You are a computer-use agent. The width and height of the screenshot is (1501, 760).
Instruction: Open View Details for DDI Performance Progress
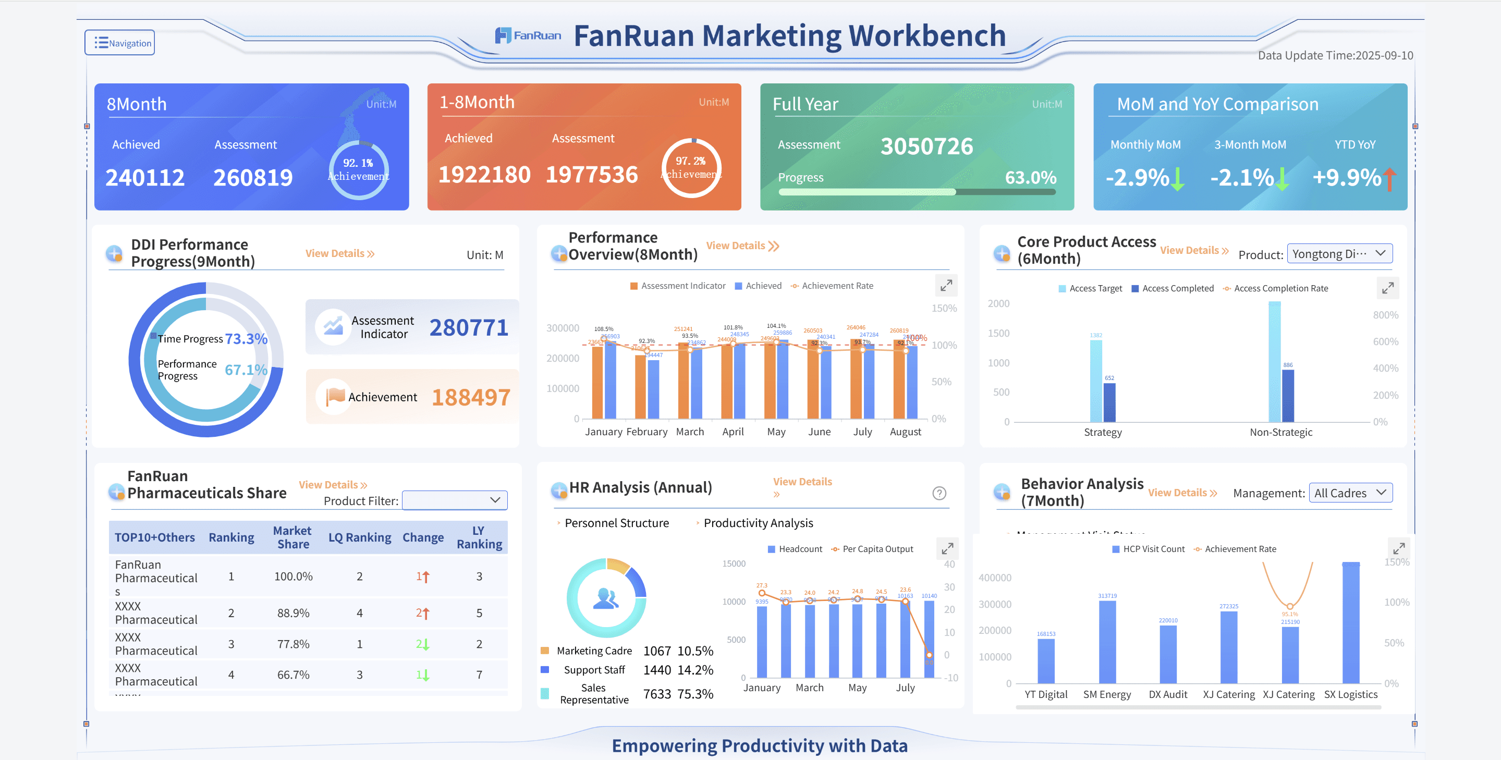click(340, 253)
